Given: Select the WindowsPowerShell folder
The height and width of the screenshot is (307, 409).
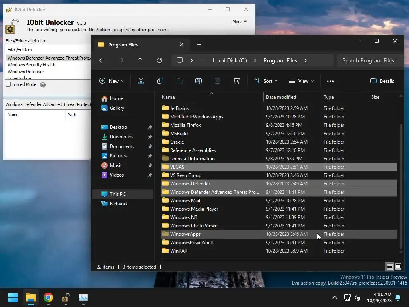Looking at the screenshot, I should point(279,243).
